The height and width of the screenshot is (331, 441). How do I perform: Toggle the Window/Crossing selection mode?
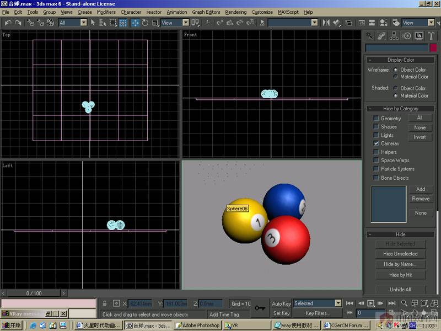point(123,23)
